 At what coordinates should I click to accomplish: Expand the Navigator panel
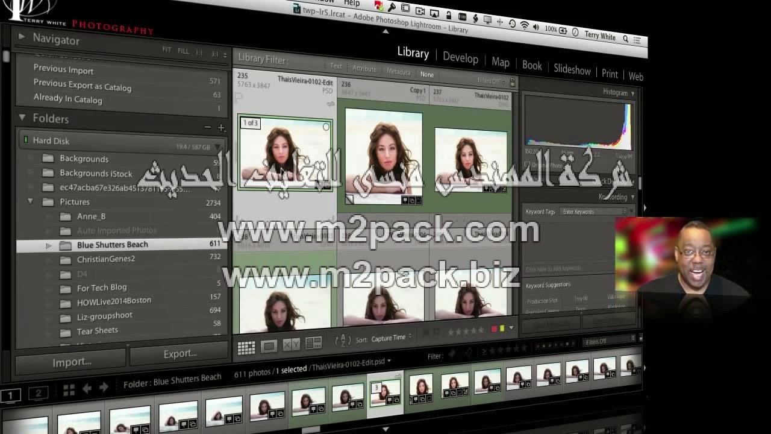22,37
